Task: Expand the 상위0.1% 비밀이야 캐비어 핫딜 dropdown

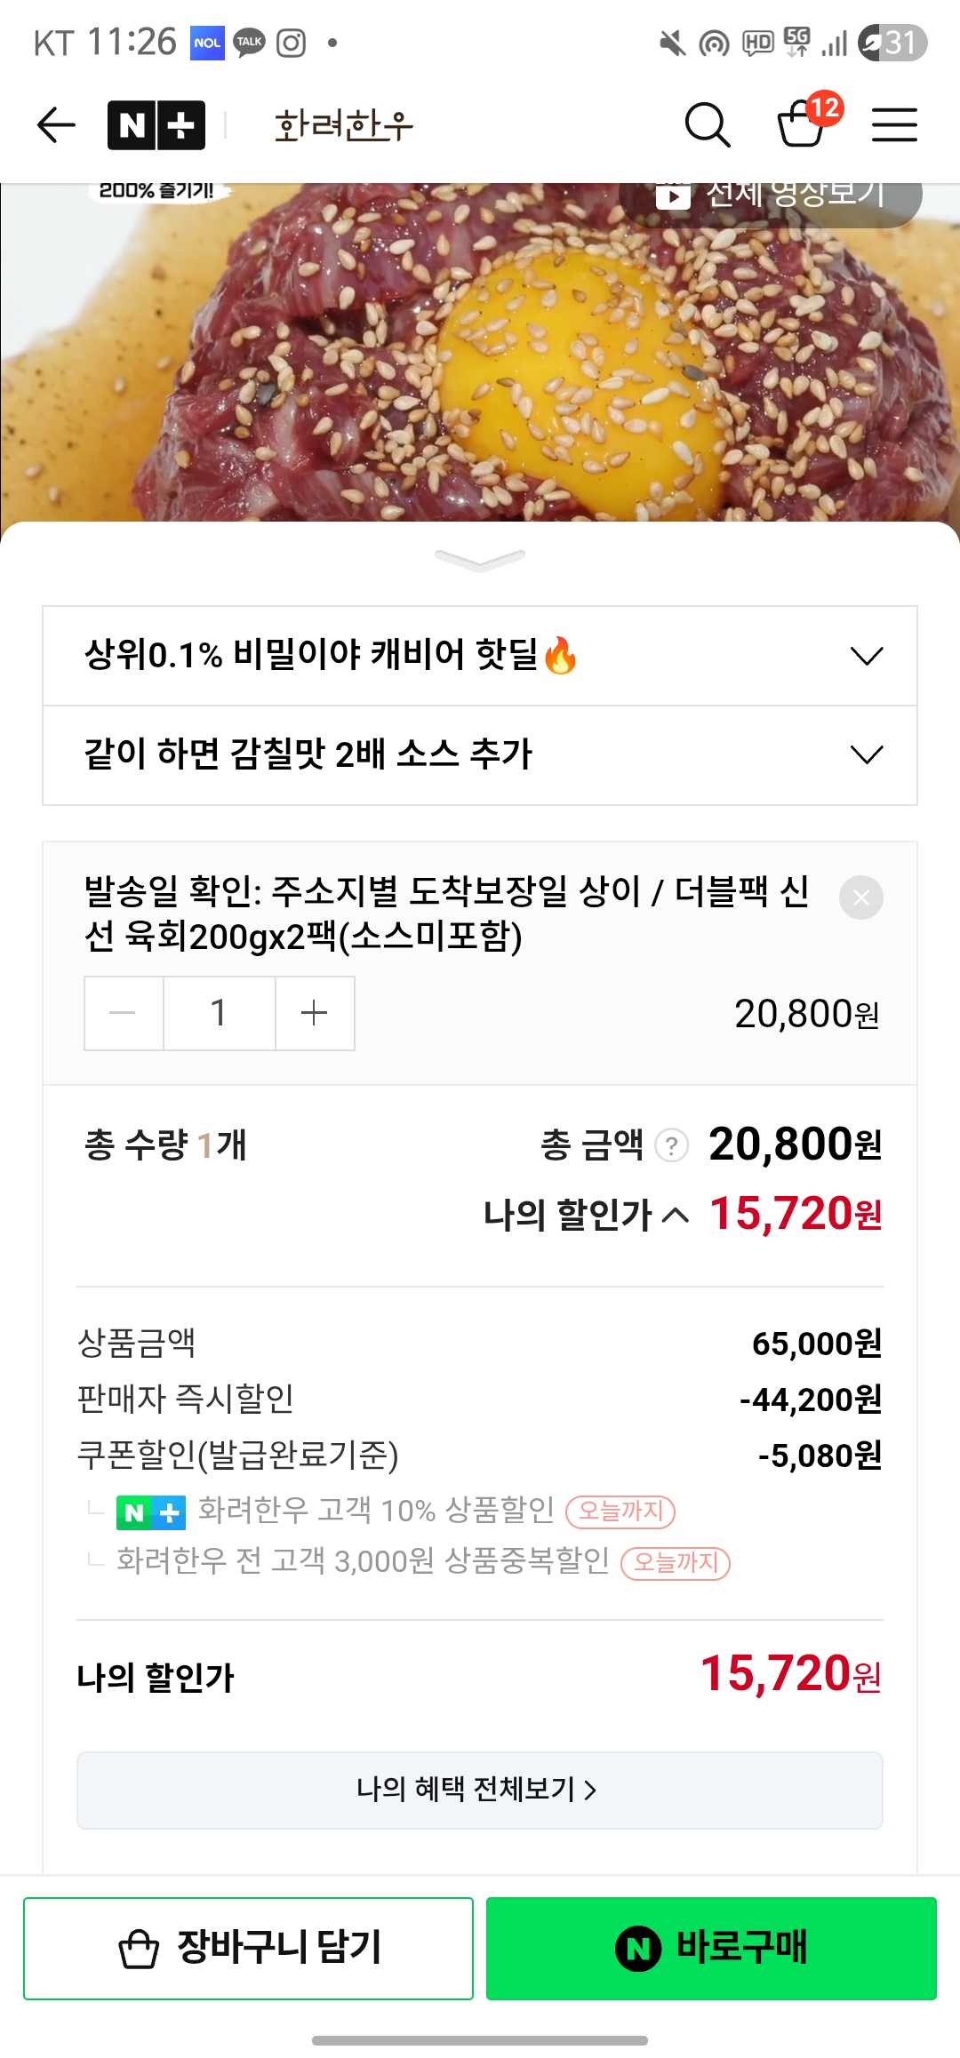Action: (480, 656)
